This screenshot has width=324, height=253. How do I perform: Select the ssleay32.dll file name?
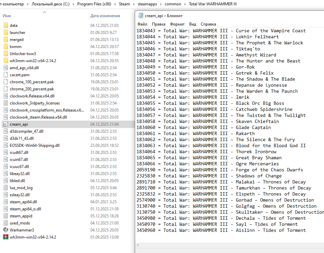(19, 195)
